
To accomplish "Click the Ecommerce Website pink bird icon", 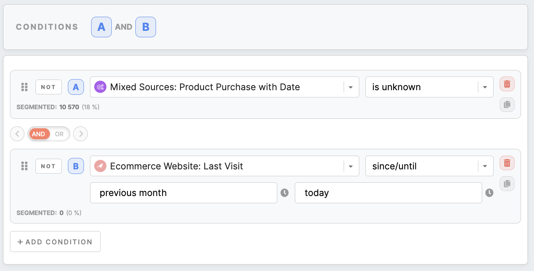I will pos(100,166).
